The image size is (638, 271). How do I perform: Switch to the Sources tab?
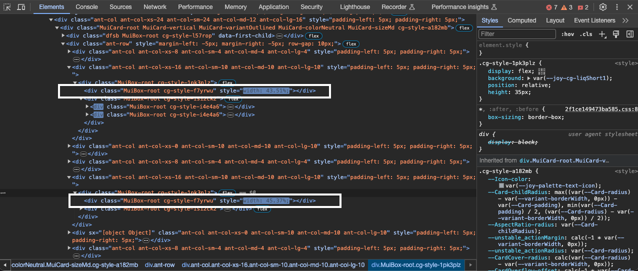120,7
